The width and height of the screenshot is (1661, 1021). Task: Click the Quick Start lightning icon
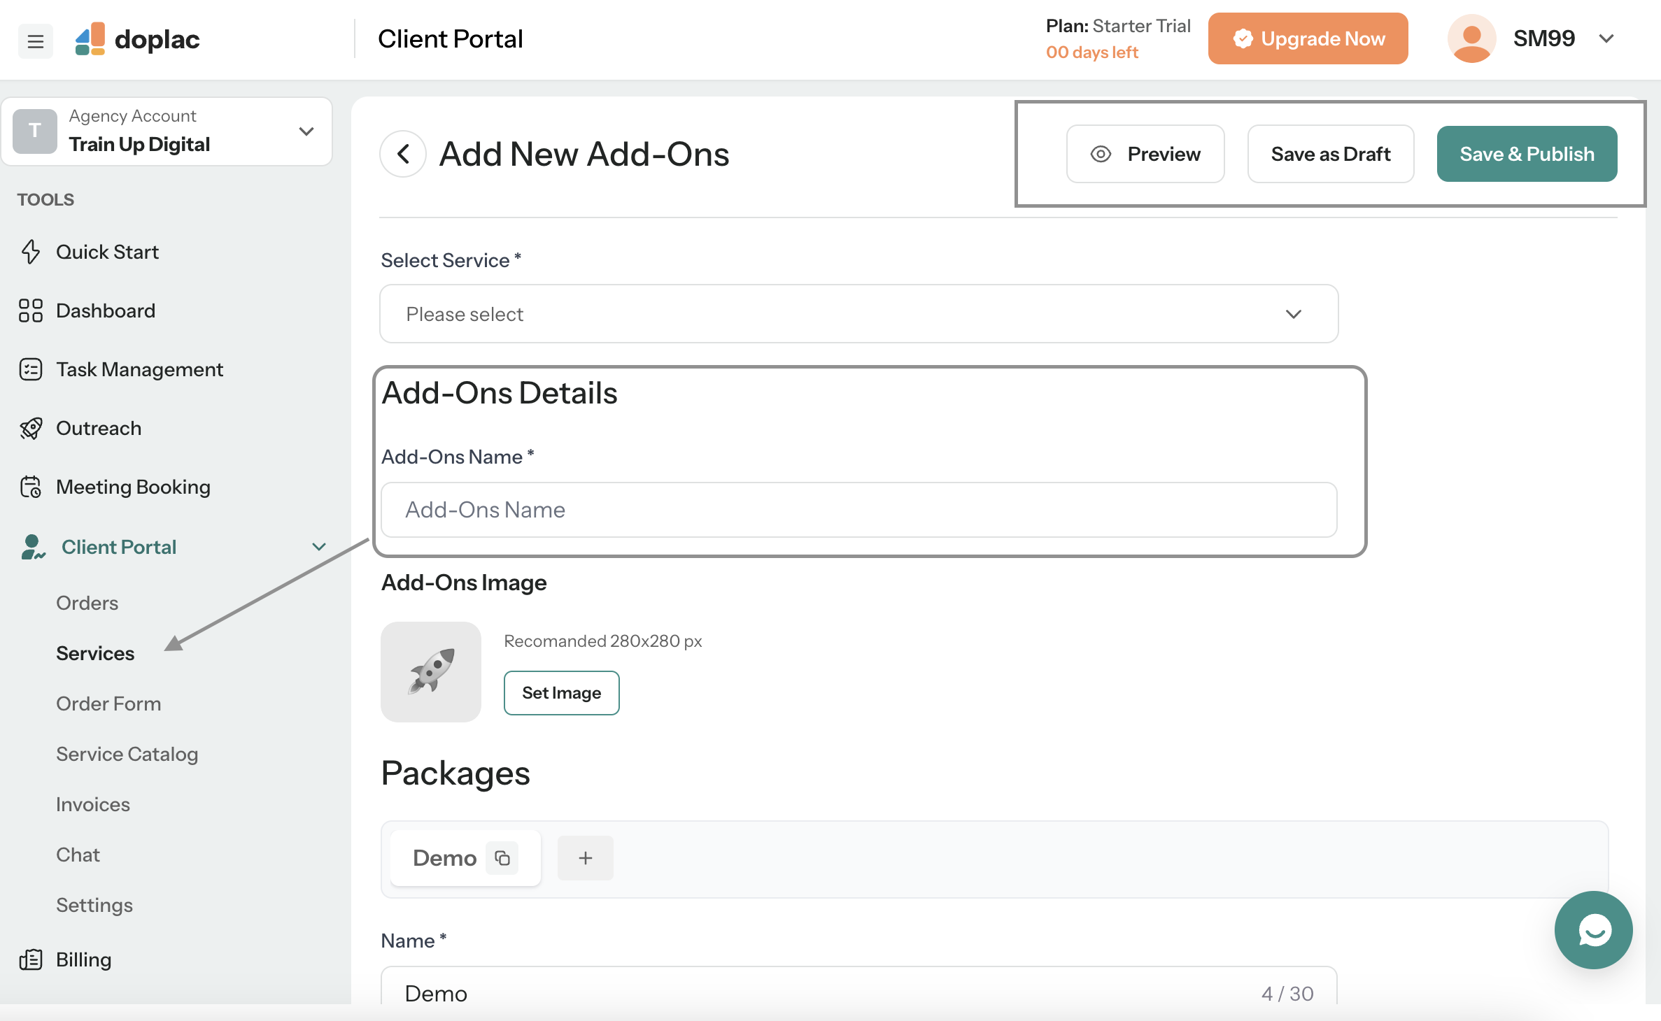coord(31,252)
